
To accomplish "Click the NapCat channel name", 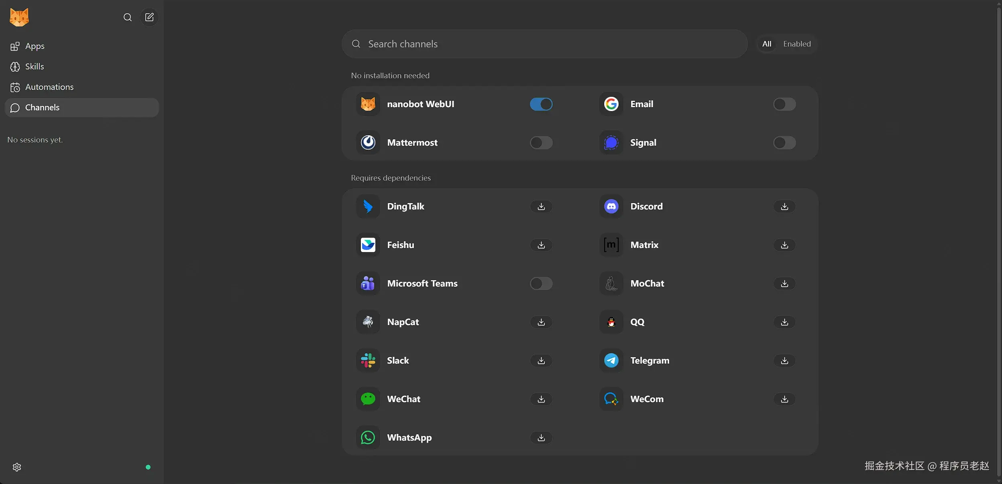I will coord(403,322).
